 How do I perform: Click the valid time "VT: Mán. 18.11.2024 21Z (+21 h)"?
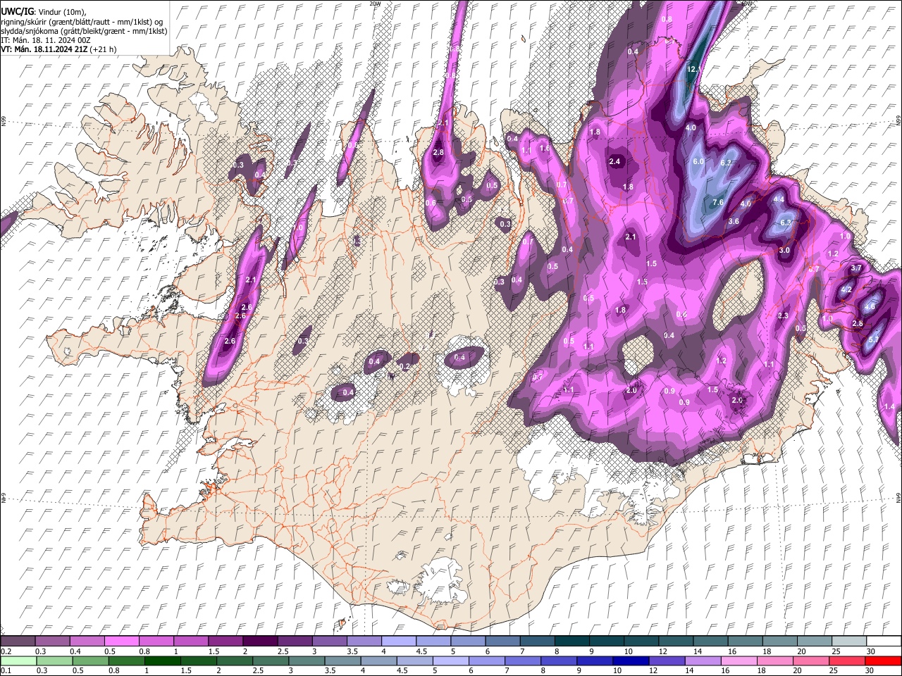tap(58, 49)
